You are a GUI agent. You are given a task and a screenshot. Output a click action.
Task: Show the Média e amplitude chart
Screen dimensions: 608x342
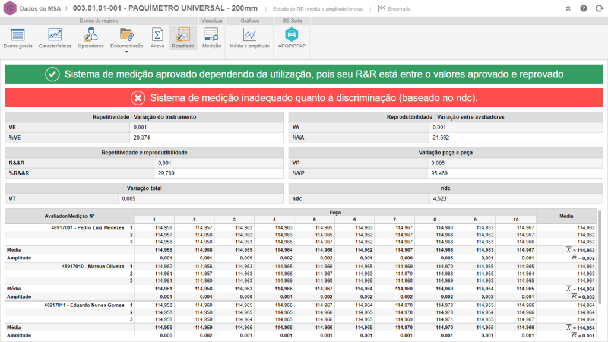[249, 37]
